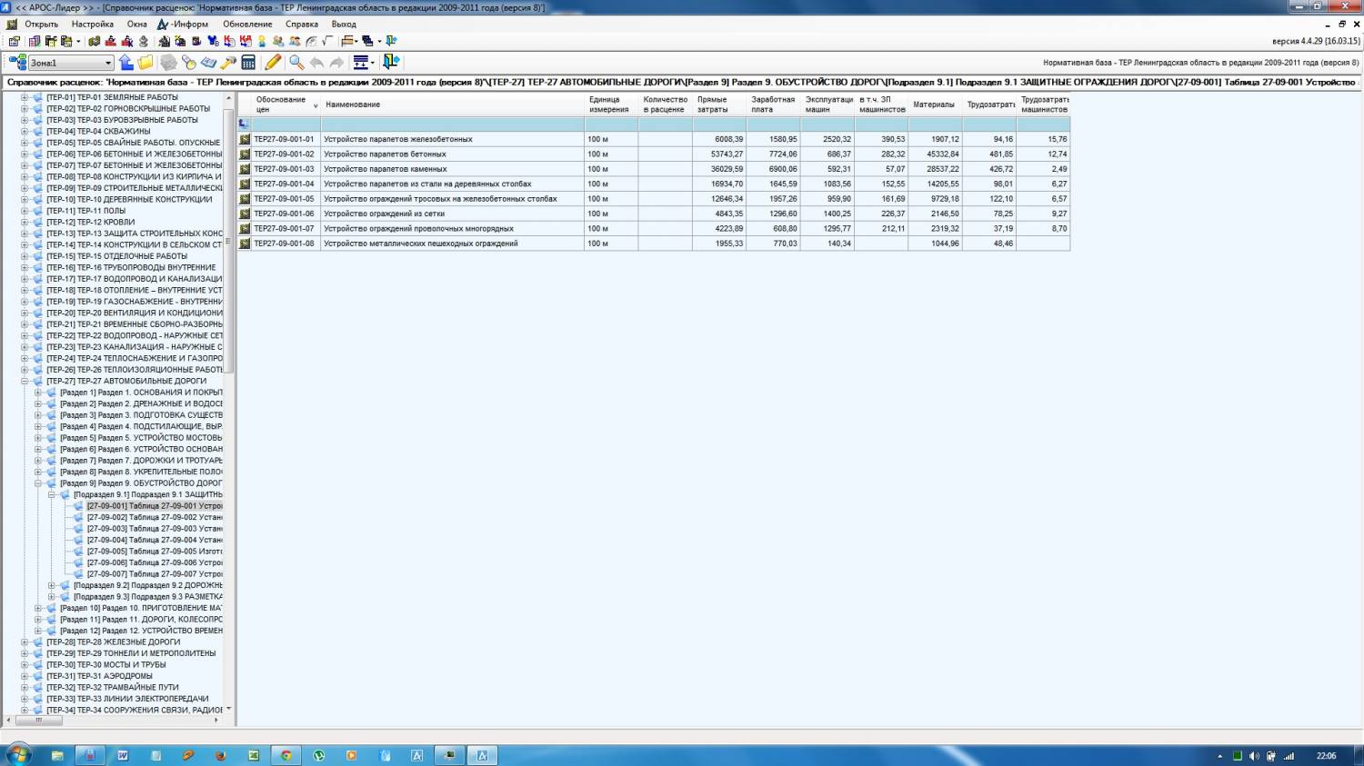Expand the ТЕР-01 ЗЕМЛЯНЫЕ РАБОТЫ node
Viewport: 1364px width, 766px height.
tap(25, 97)
